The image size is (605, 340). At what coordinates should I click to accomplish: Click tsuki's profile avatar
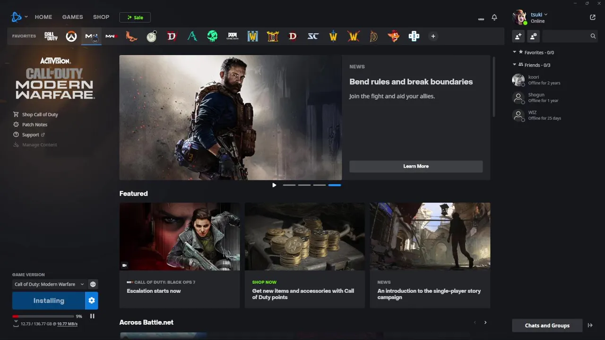pos(519,17)
